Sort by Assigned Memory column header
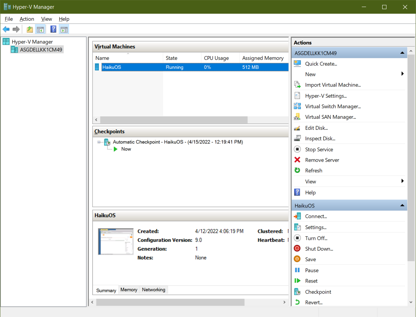416x317 pixels. tap(264, 58)
